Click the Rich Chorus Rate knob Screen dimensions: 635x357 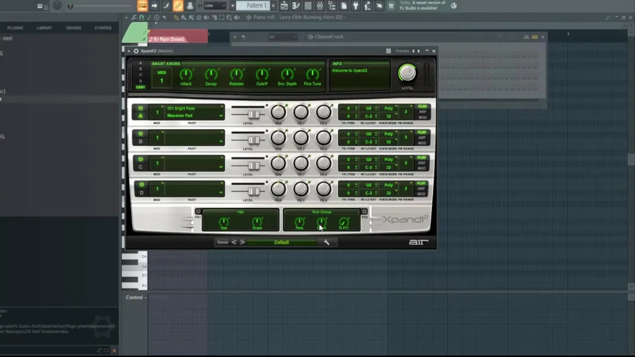point(299,223)
